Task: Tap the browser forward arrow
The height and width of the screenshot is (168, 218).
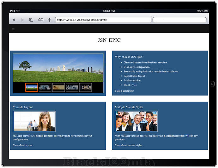Action: 22,20
